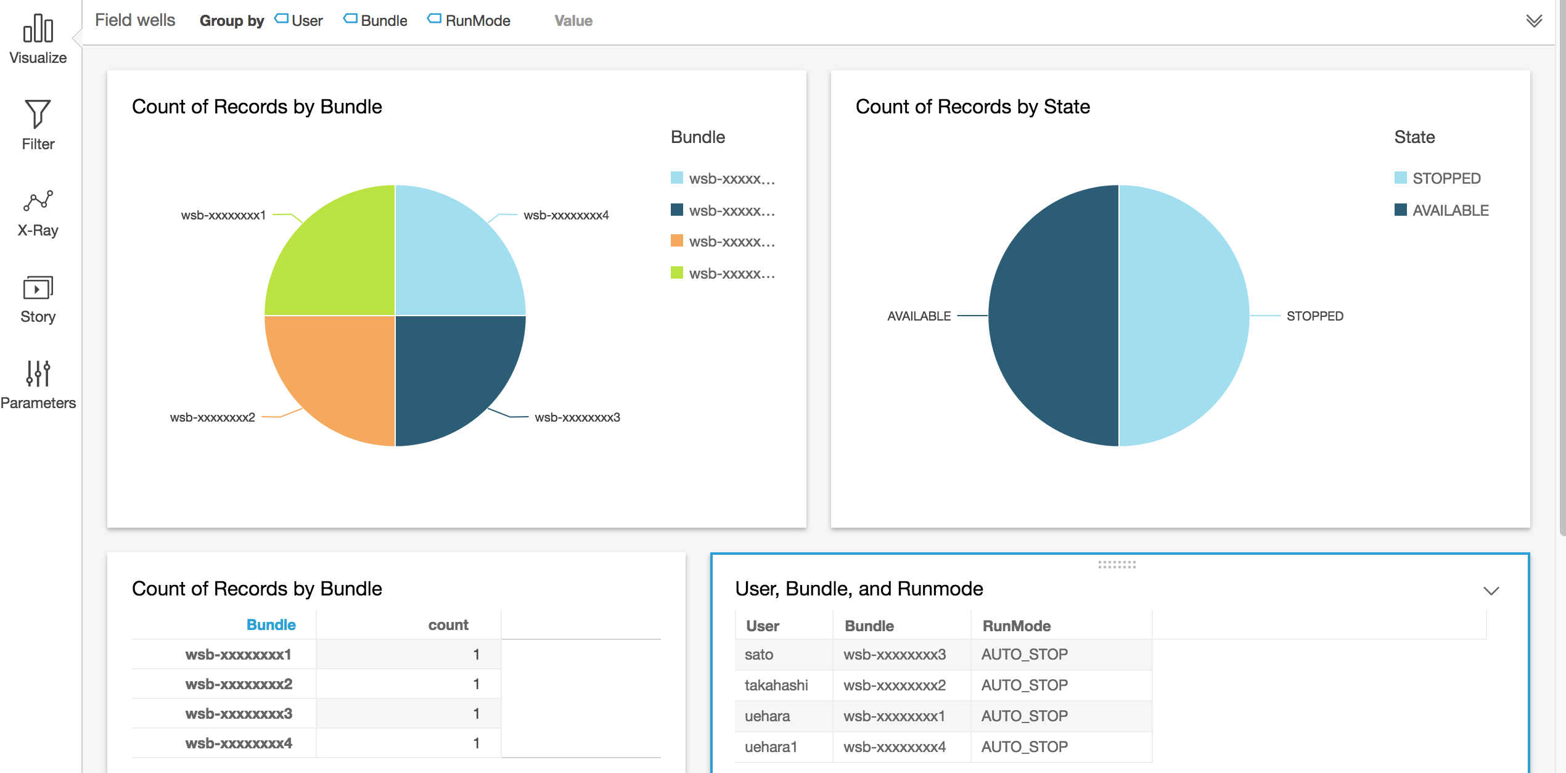Click the State legend title
1566x773 pixels.
pyautogui.click(x=1415, y=137)
